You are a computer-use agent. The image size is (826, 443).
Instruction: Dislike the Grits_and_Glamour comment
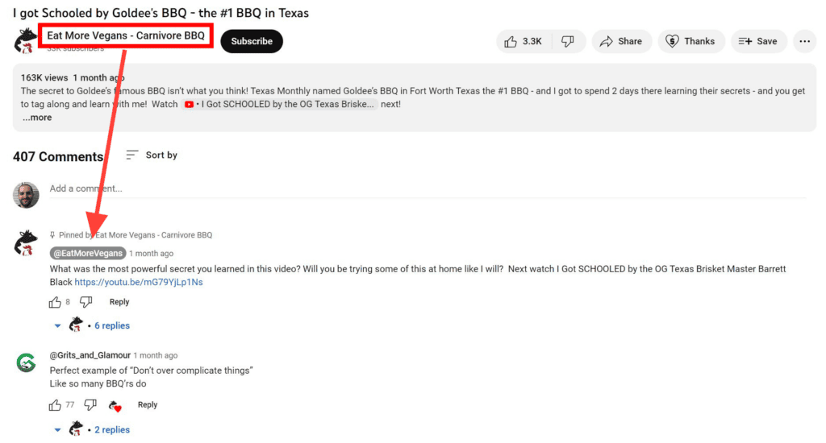coord(90,405)
